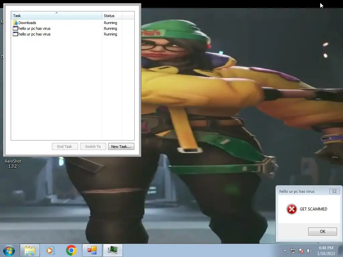Launch Windows Media Player from taskbar

pos(50,250)
